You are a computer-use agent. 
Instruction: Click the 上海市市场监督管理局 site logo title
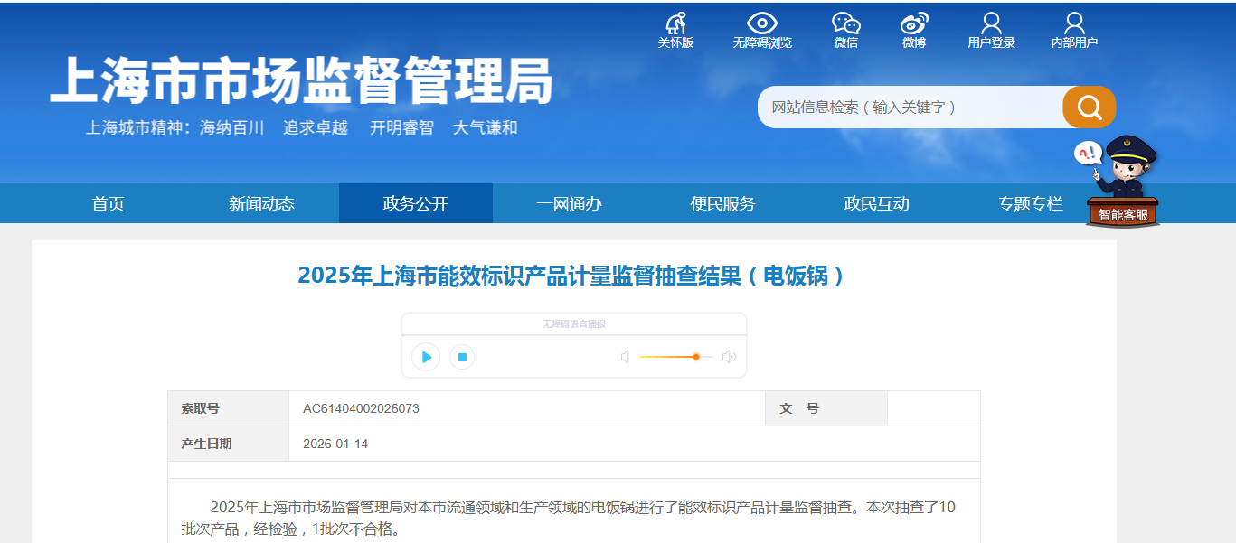point(301,81)
